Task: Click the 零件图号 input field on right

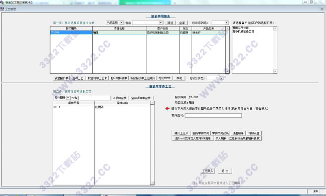Action: point(213,115)
